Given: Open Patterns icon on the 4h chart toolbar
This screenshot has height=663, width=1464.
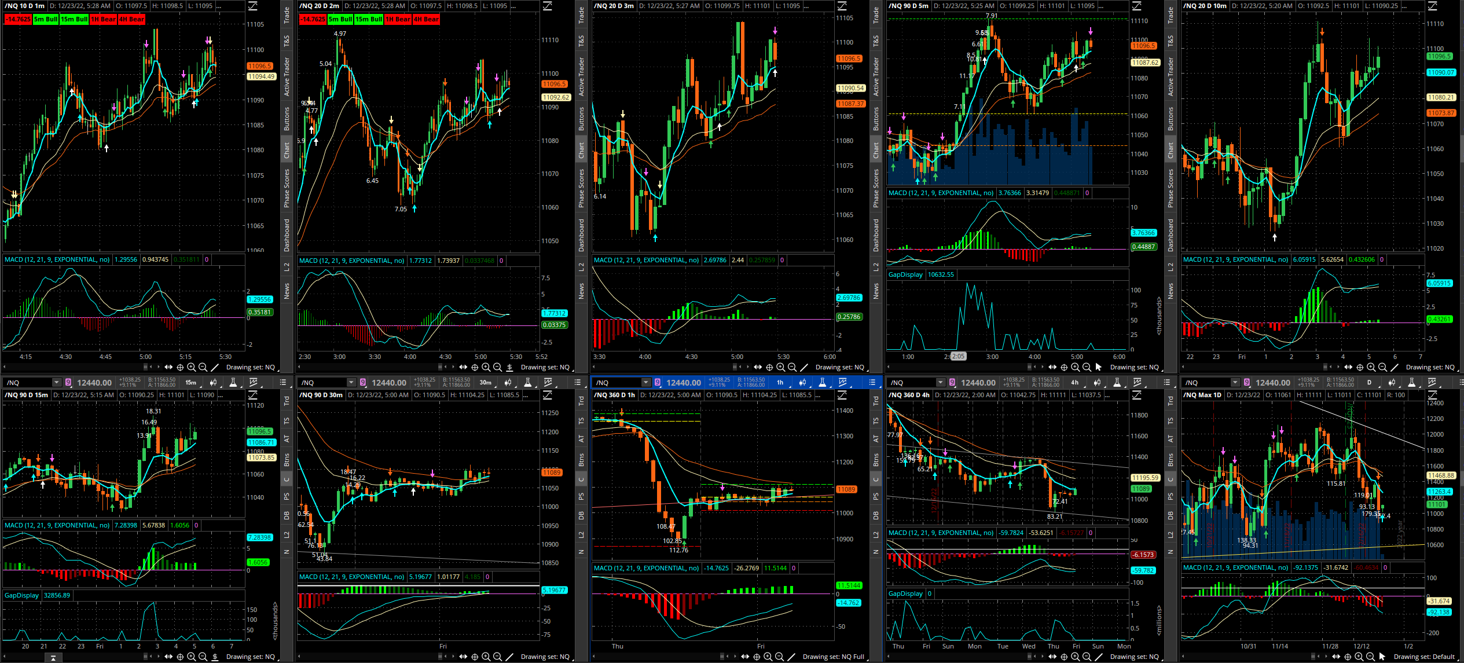Looking at the screenshot, I should point(1137,382).
